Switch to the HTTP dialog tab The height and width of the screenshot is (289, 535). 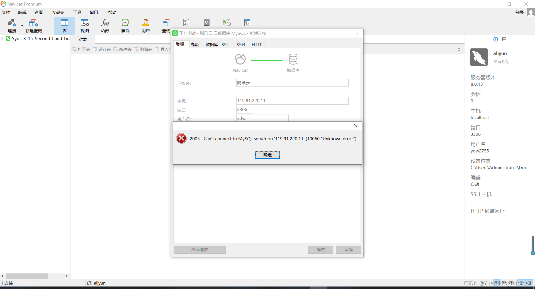click(257, 45)
